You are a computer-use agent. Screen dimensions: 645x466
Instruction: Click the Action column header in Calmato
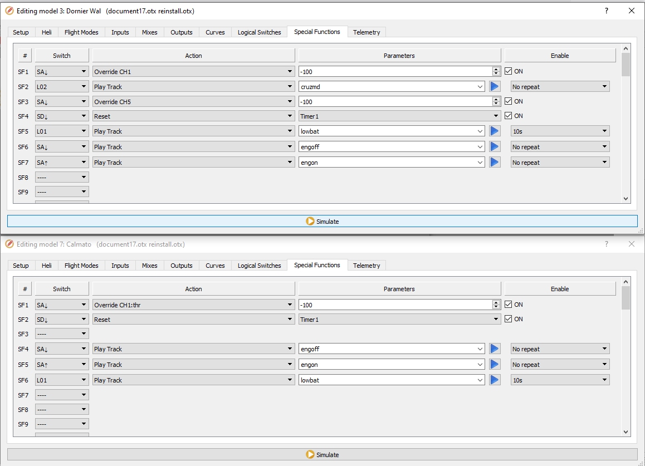193,289
